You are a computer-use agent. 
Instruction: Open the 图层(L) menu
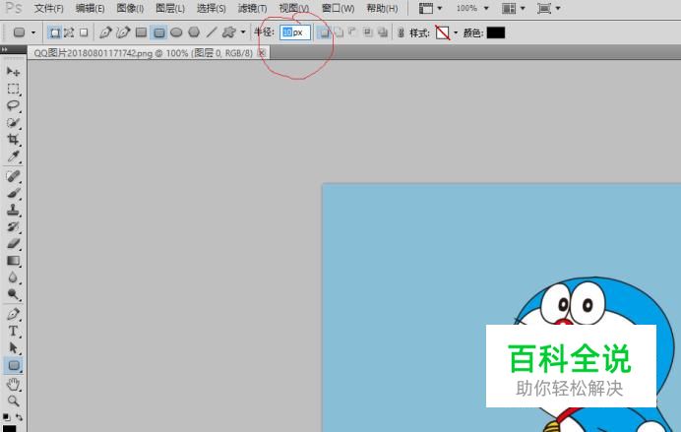pyautogui.click(x=170, y=8)
